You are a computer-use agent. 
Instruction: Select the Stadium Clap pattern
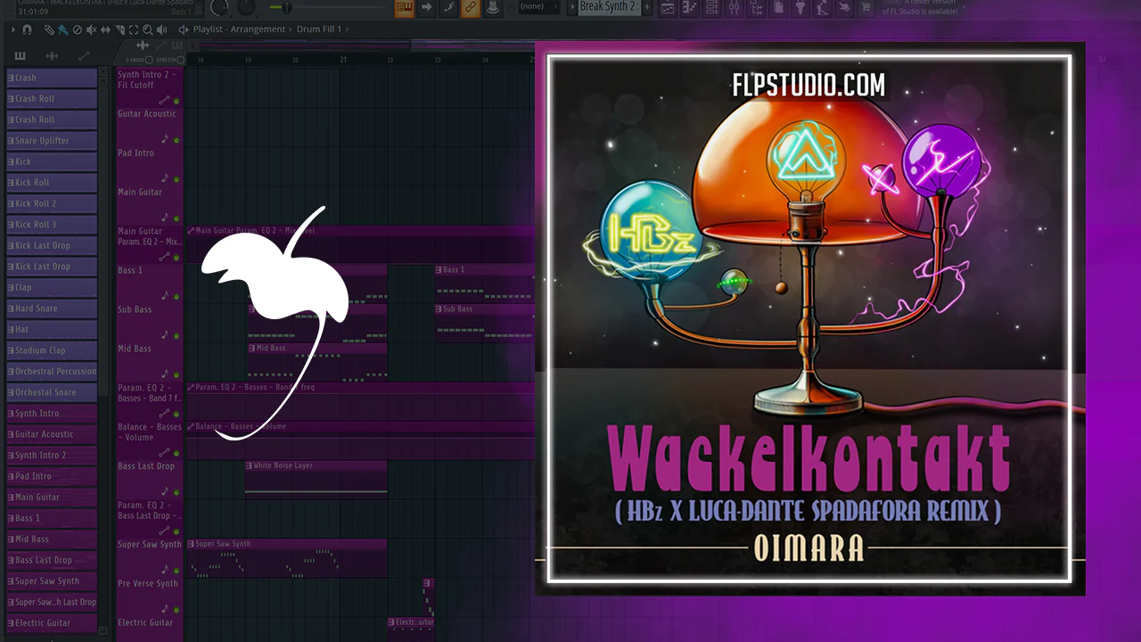tap(52, 350)
